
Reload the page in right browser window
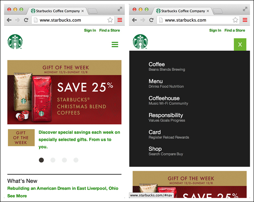(151, 20)
